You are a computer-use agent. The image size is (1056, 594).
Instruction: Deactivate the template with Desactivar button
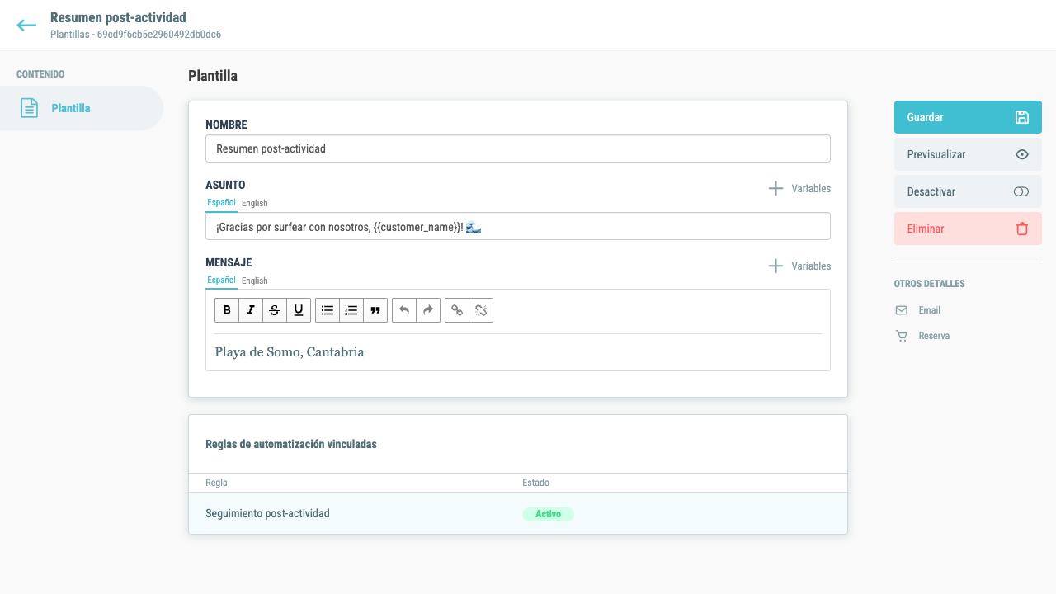point(968,191)
